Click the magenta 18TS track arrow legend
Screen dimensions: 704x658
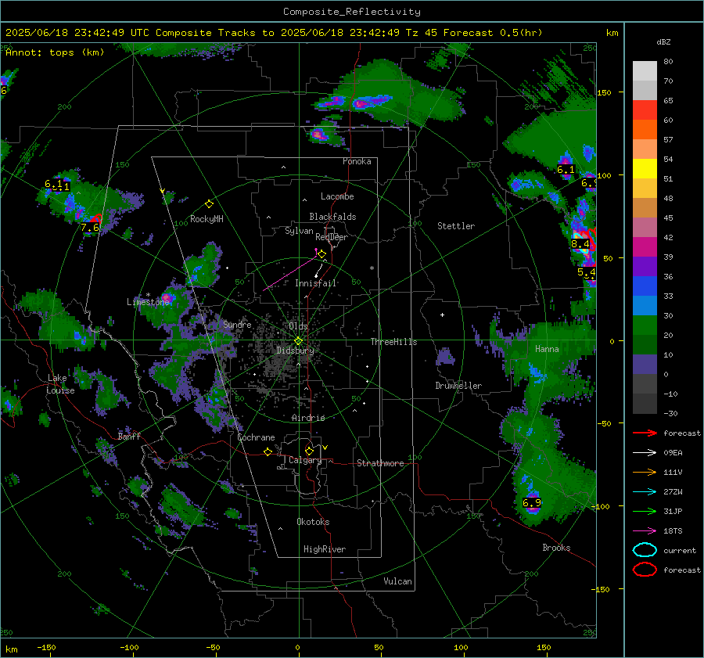coord(645,531)
